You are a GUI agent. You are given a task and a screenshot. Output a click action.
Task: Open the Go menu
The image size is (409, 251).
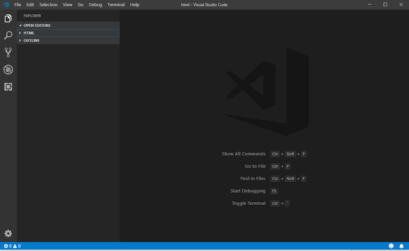[81, 5]
